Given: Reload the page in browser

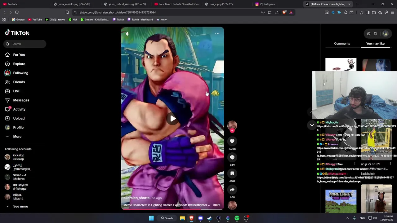Looking at the screenshot, I should (17, 12).
